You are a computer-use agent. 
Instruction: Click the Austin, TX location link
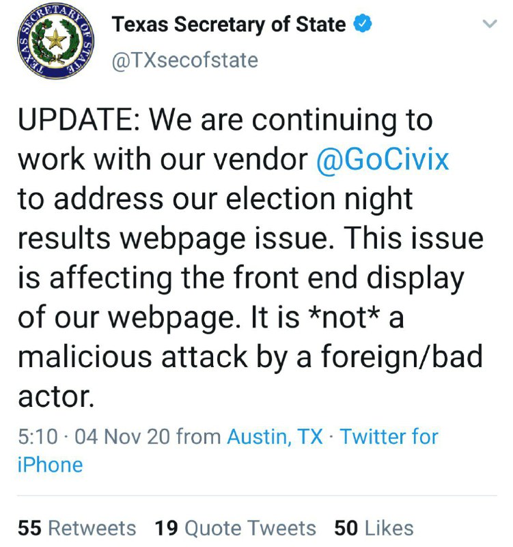(x=275, y=436)
